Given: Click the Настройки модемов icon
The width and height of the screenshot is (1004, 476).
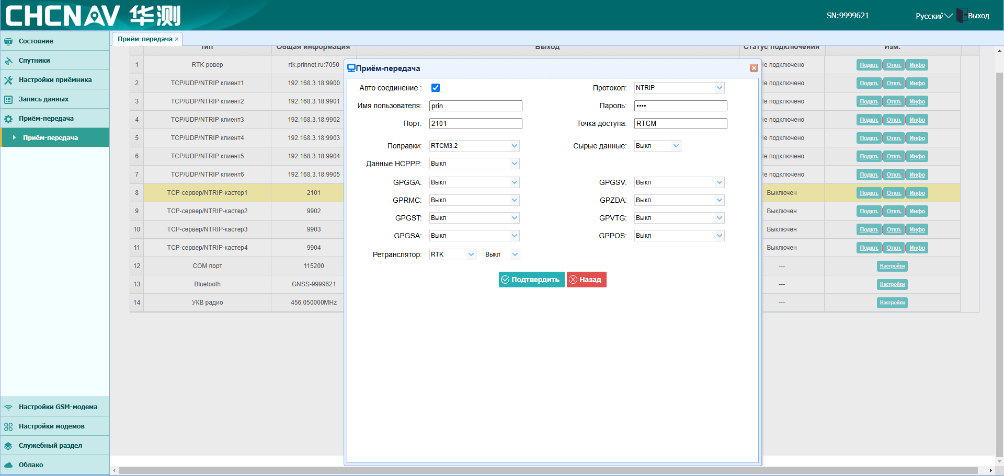Looking at the screenshot, I should pyautogui.click(x=8, y=426).
